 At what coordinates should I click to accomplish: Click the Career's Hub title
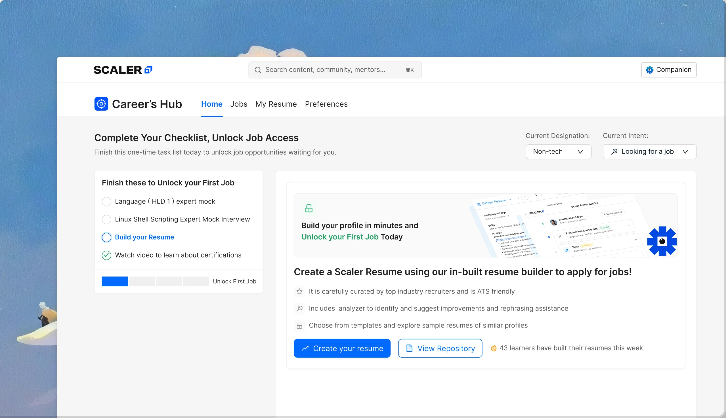pos(147,104)
